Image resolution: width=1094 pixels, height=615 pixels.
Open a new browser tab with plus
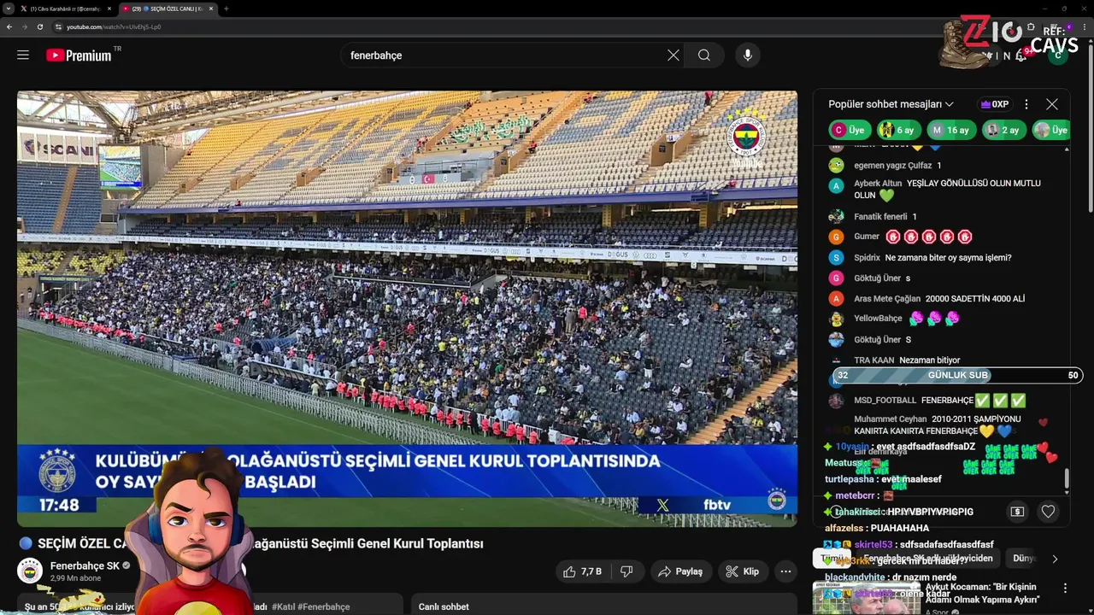click(226, 9)
